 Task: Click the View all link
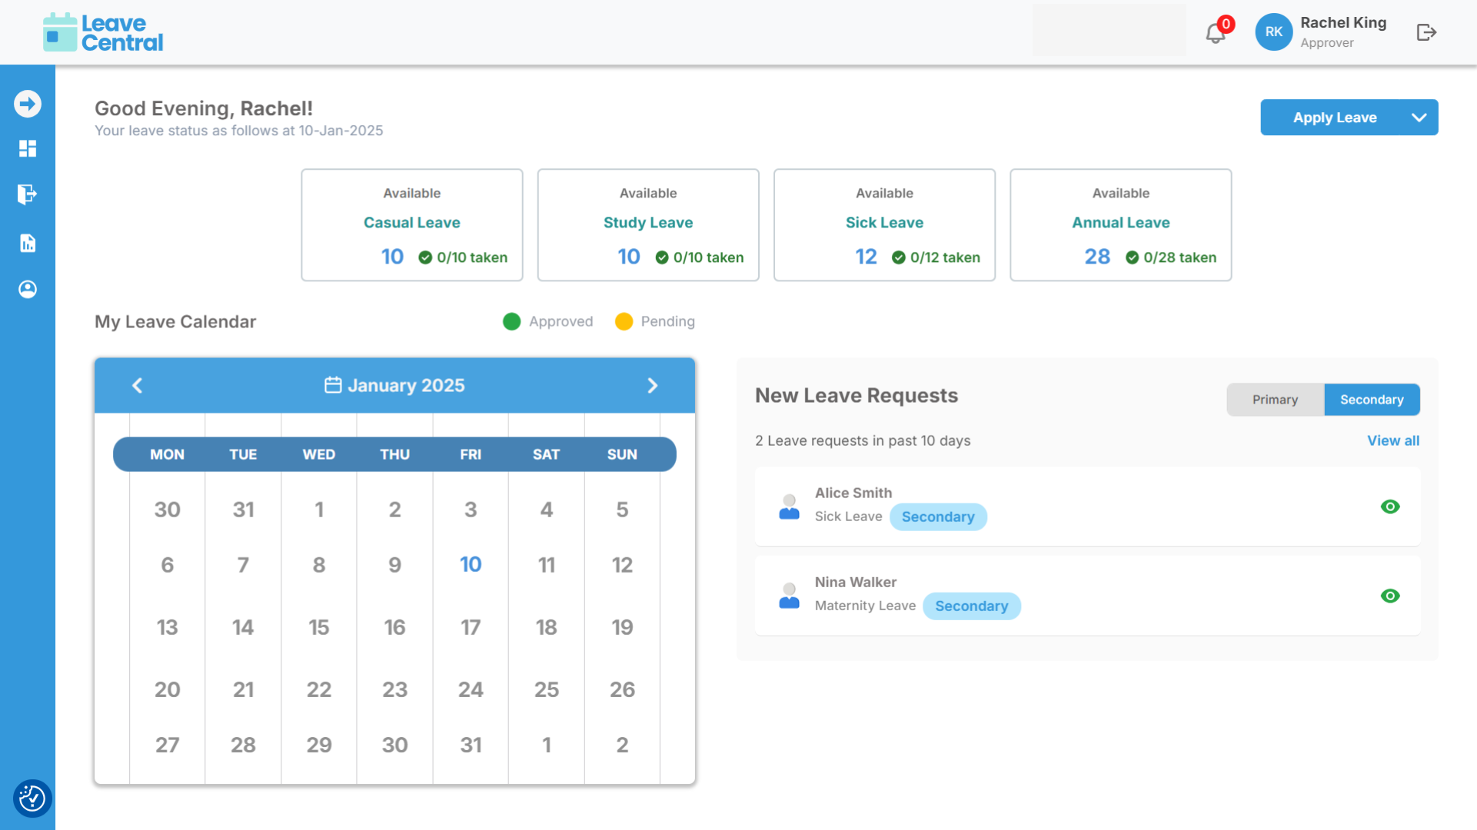(1392, 440)
